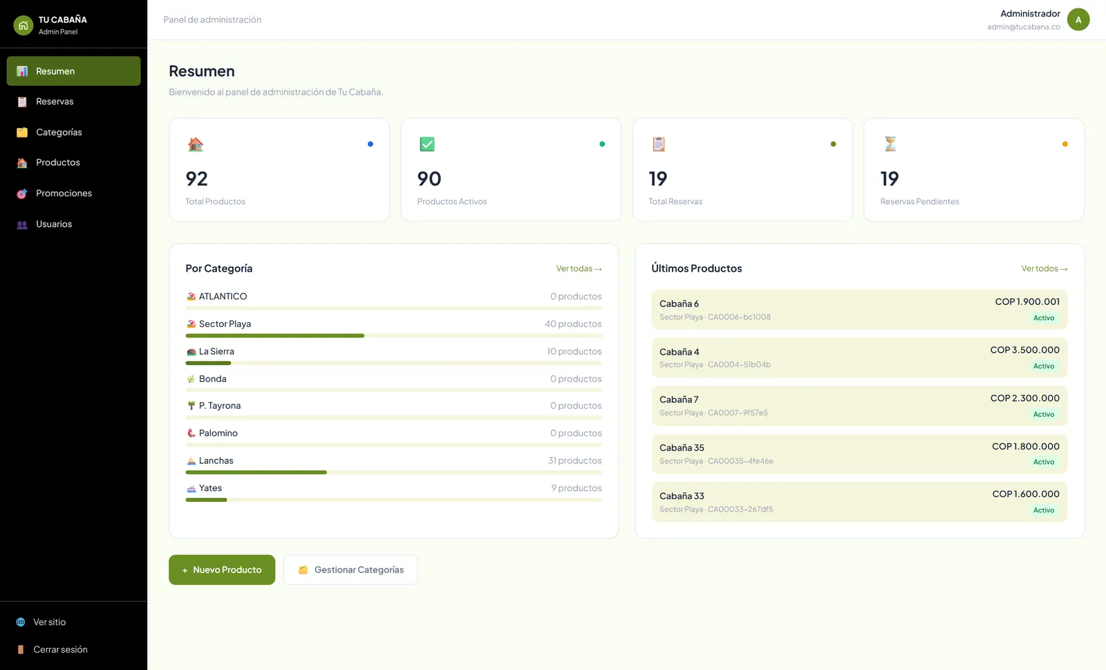1106x670 pixels.
Task: Click the hourglass icon on Reservas Pendientes card
Action: [x=890, y=144]
